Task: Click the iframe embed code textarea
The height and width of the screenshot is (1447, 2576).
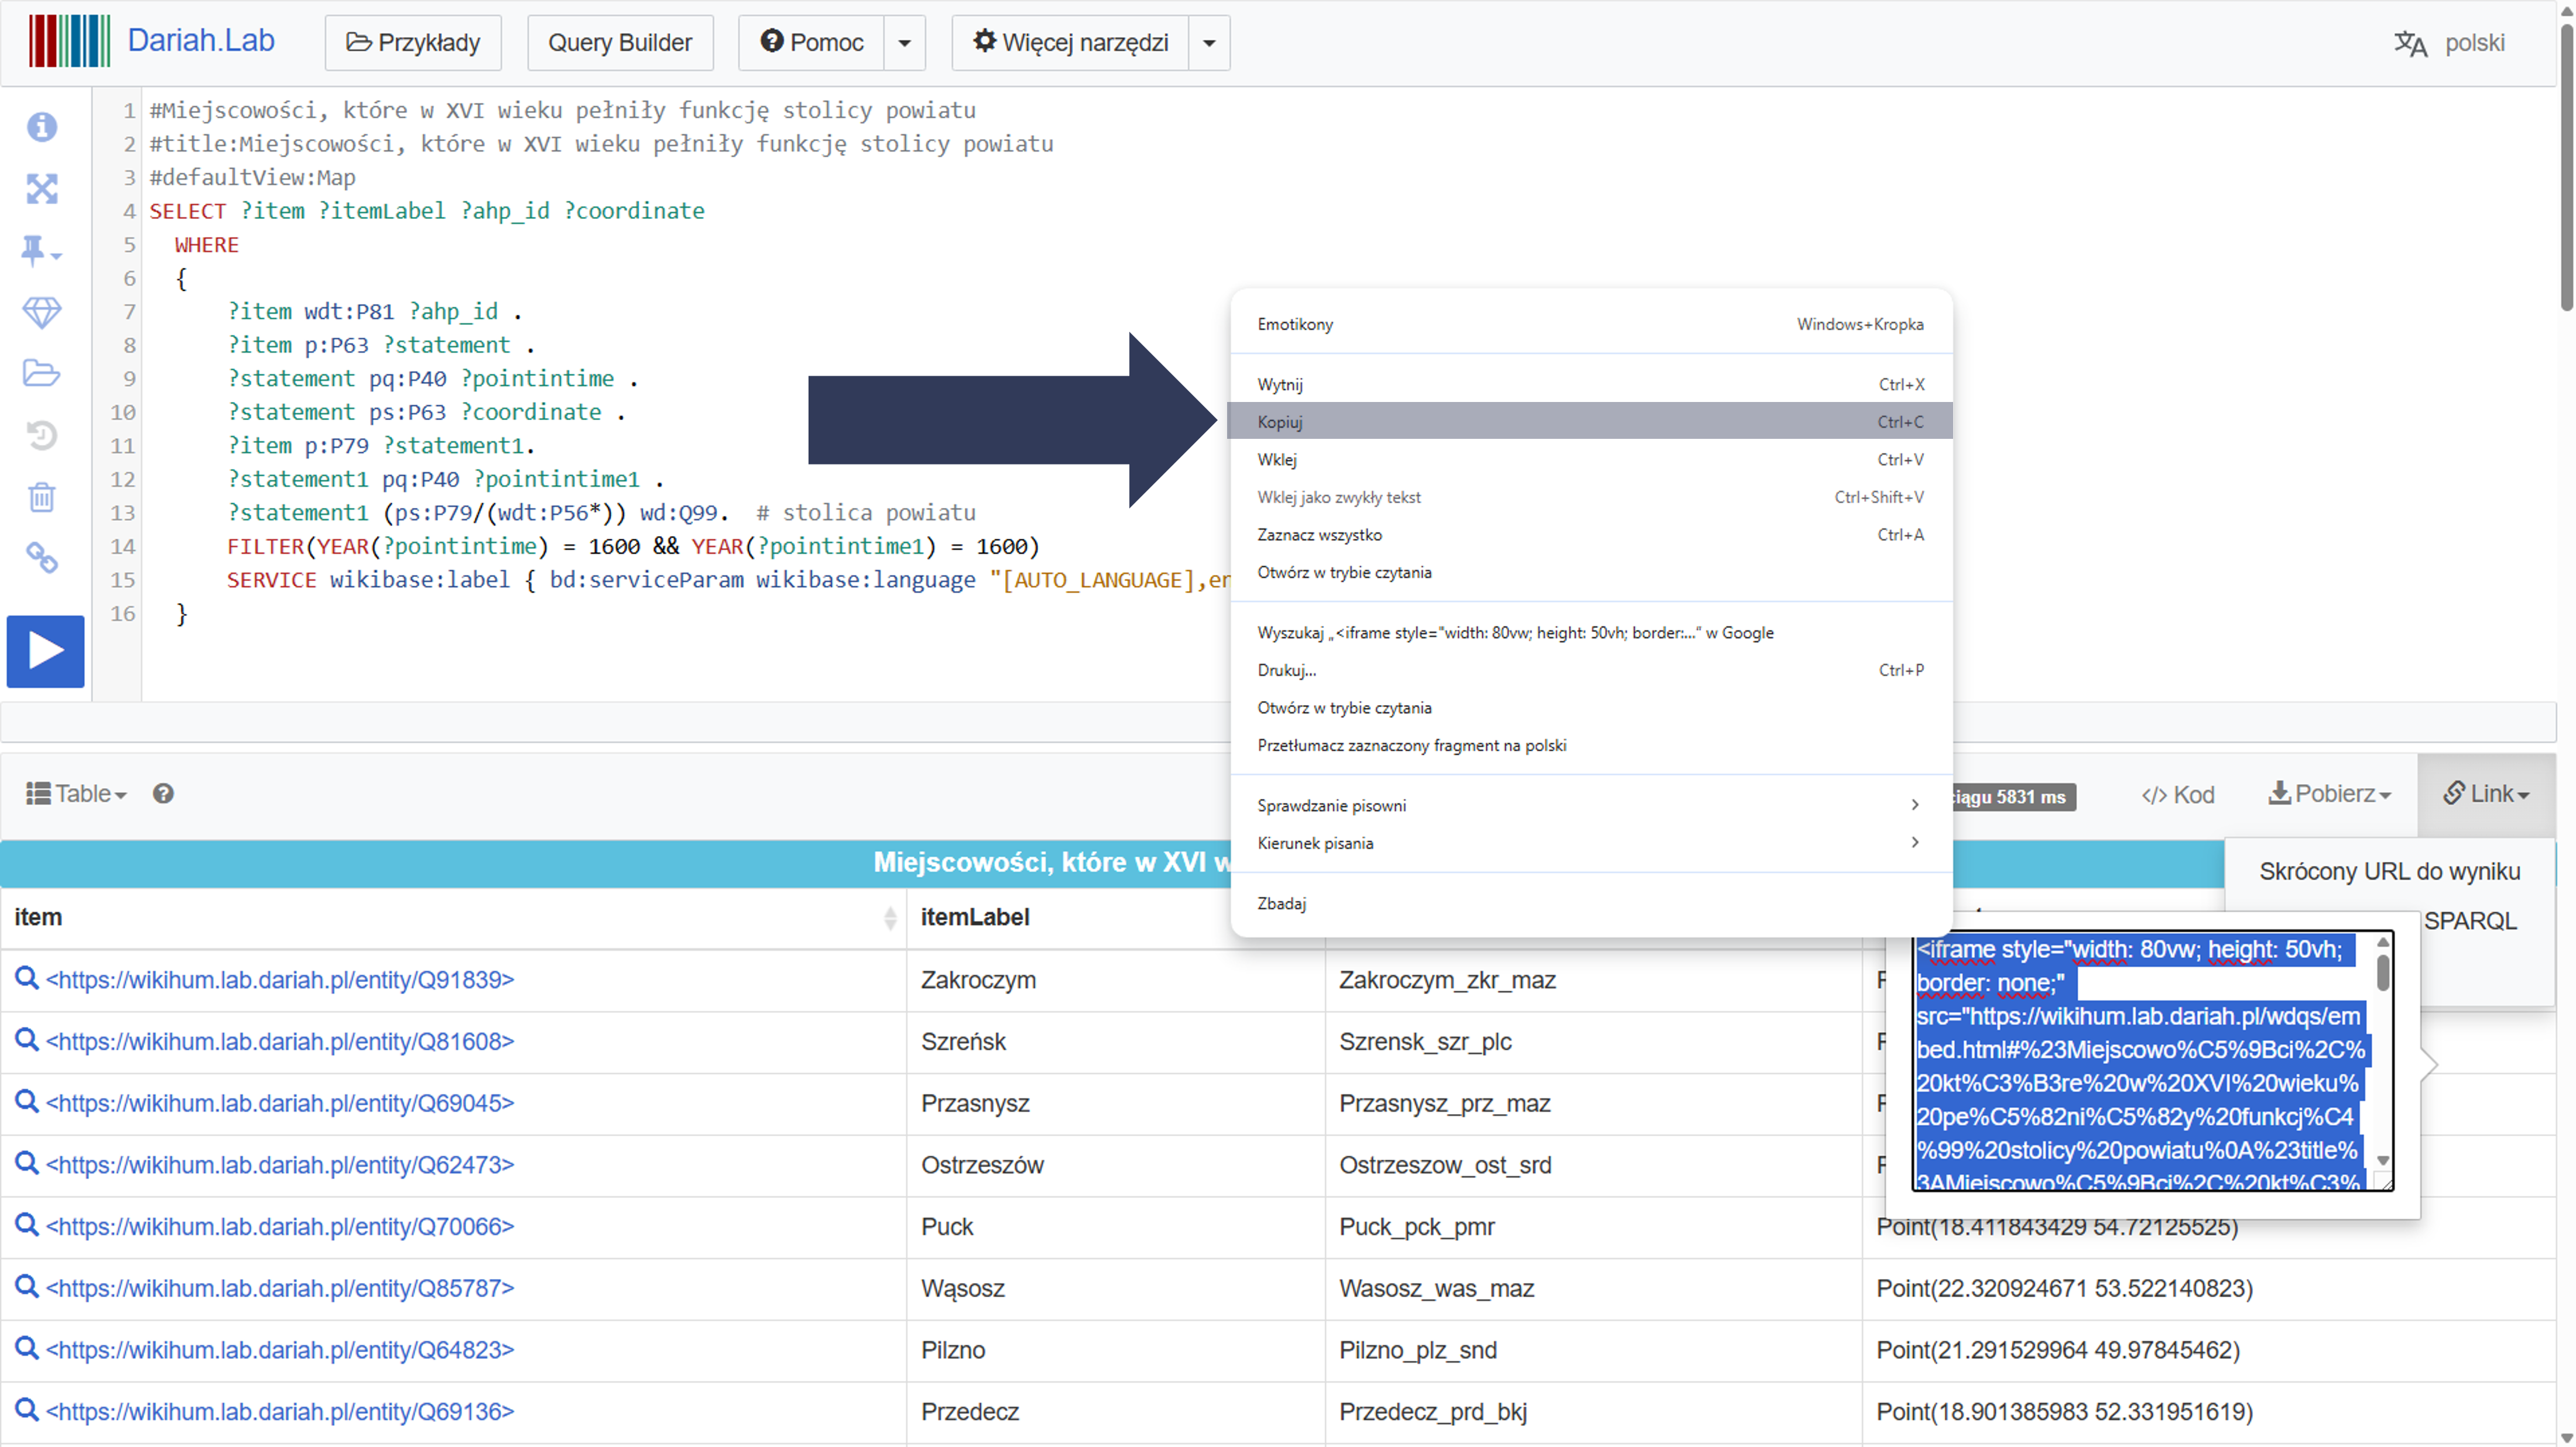Action: coord(2140,1064)
